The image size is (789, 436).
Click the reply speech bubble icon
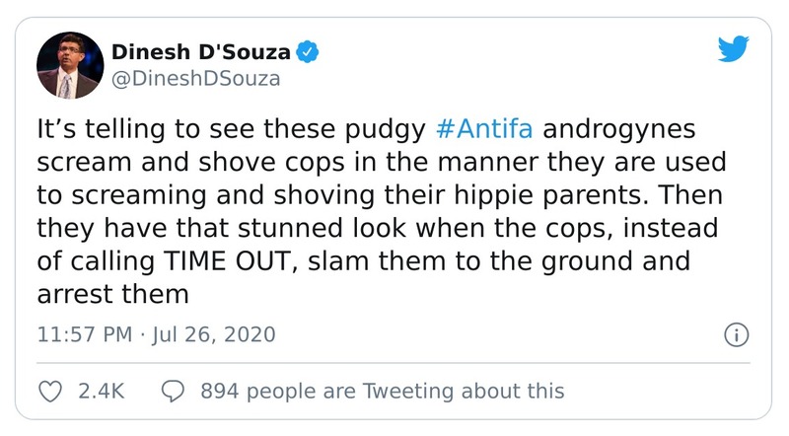click(x=173, y=391)
